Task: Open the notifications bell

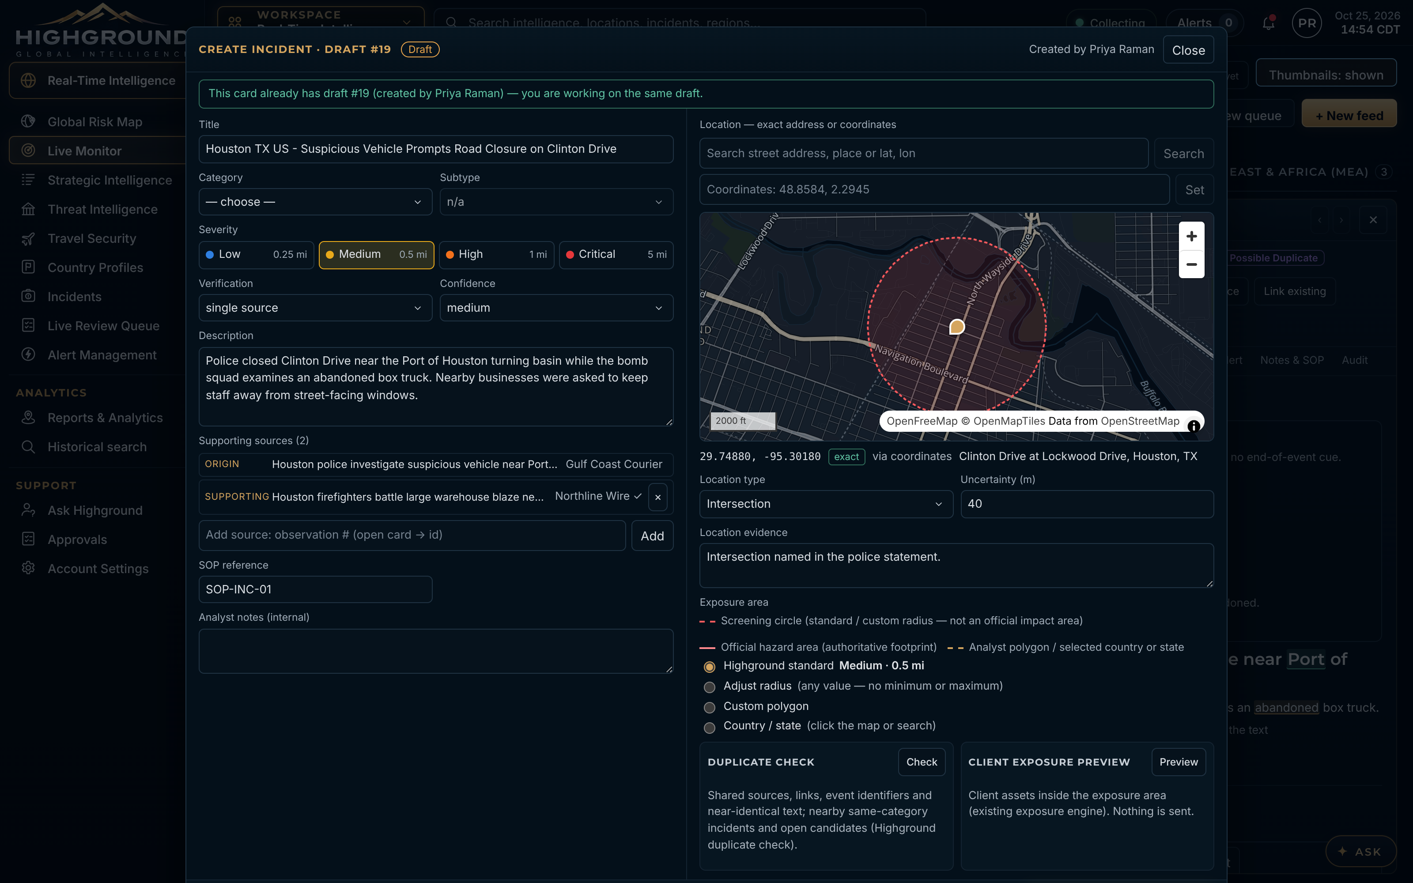Action: pyautogui.click(x=1268, y=23)
